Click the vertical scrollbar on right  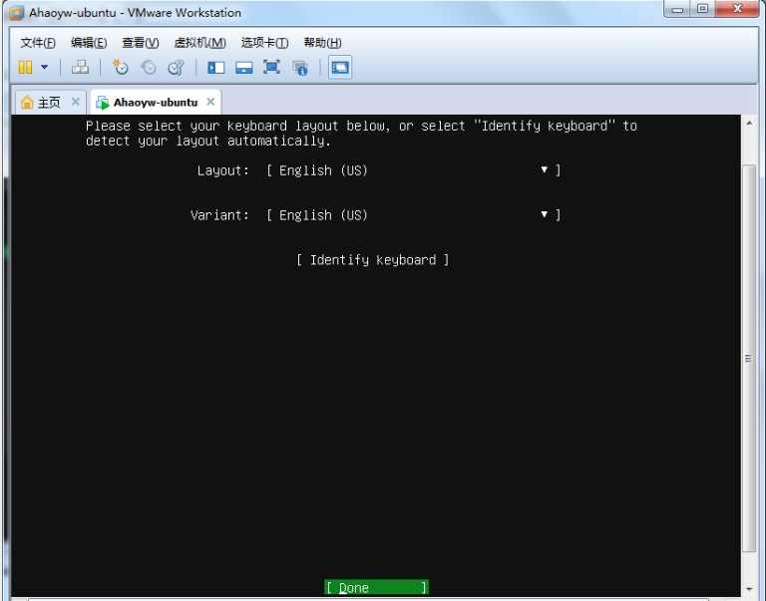tap(748, 359)
